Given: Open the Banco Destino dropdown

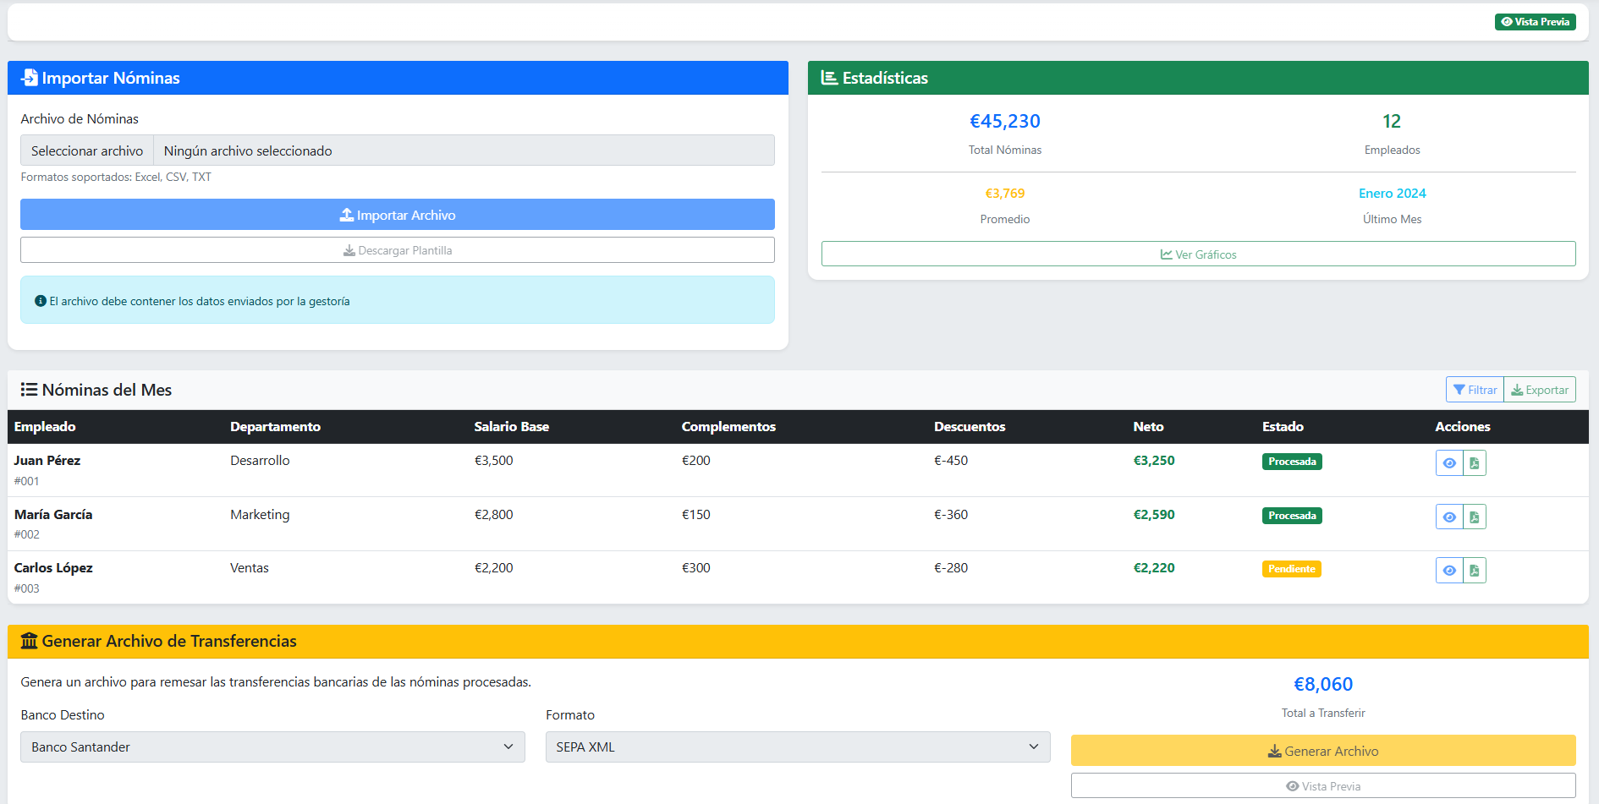Looking at the screenshot, I should click(x=272, y=747).
